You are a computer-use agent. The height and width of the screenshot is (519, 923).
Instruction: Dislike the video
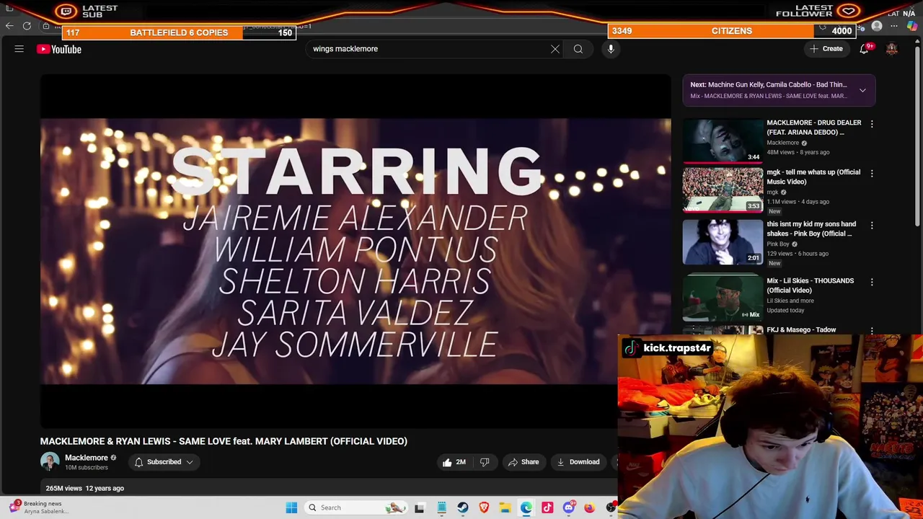coord(485,462)
